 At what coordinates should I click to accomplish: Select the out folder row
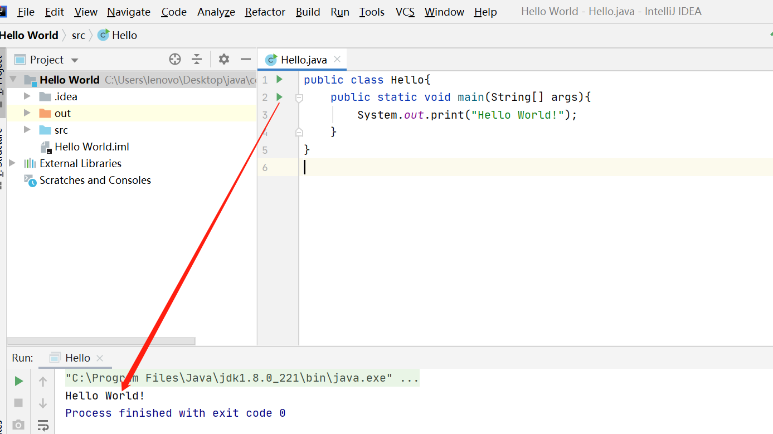pyautogui.click(x=131, y=113)
